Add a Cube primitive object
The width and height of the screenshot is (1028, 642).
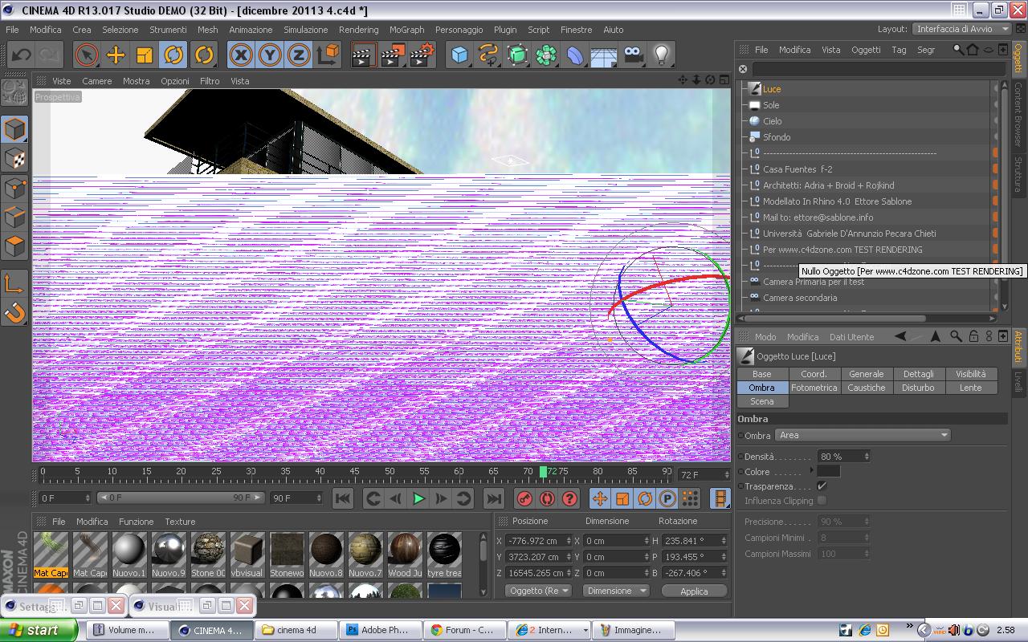459,55
